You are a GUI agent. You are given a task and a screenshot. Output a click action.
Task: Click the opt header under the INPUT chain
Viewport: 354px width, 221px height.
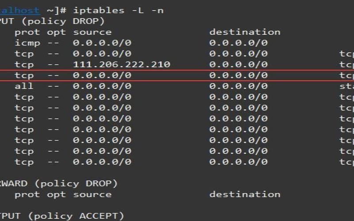(56, 32)
